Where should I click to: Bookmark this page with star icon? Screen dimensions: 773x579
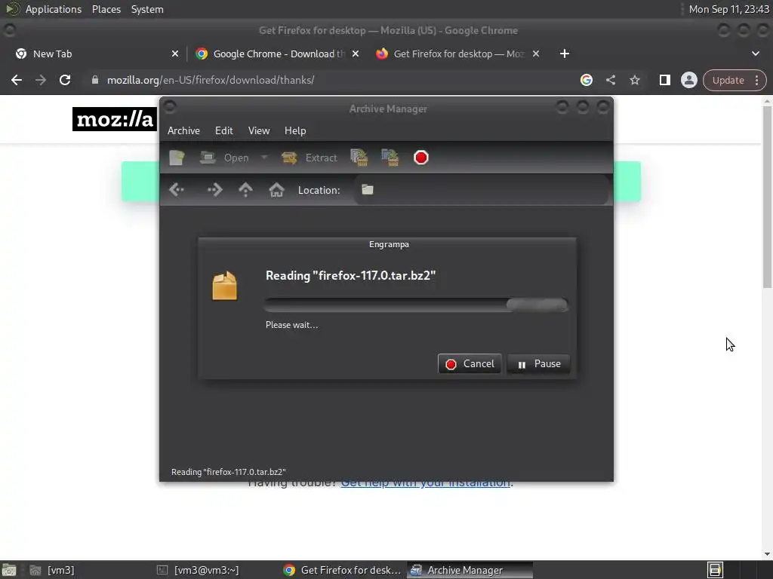click(x=634, y=80)
